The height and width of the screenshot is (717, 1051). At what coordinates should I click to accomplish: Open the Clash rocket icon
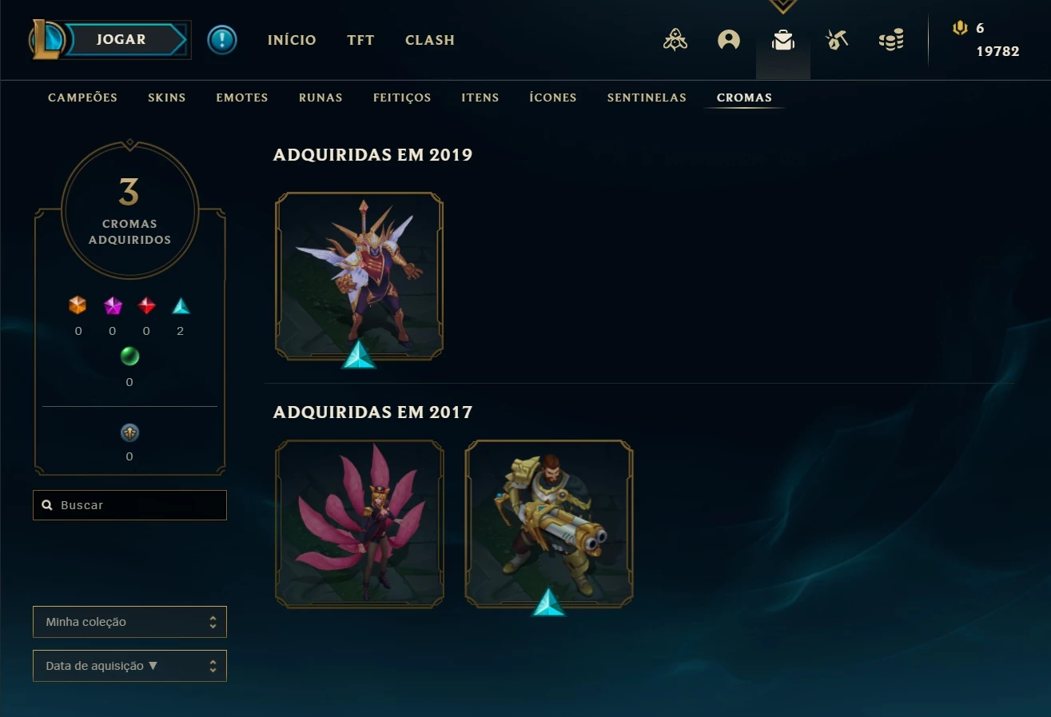click(x=675, y=40)
